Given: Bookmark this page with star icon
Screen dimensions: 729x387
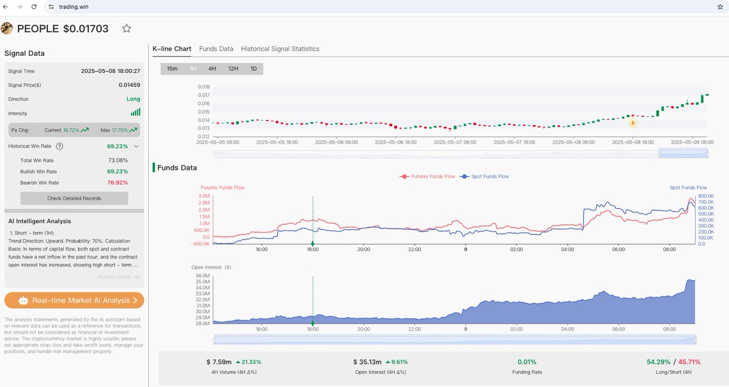Looking at the screenshot, I should click(720, 6).
